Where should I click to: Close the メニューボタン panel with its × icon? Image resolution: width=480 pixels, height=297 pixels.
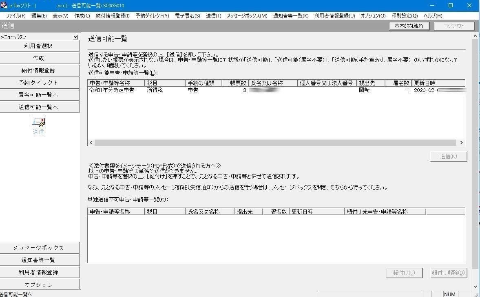75,37
